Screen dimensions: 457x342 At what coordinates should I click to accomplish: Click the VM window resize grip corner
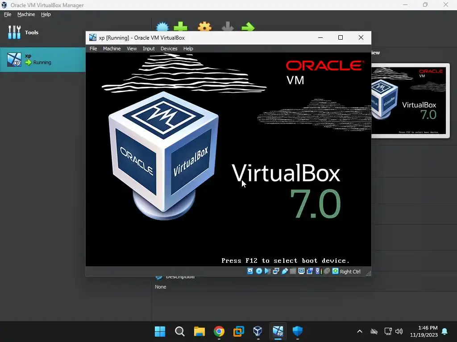368,273
